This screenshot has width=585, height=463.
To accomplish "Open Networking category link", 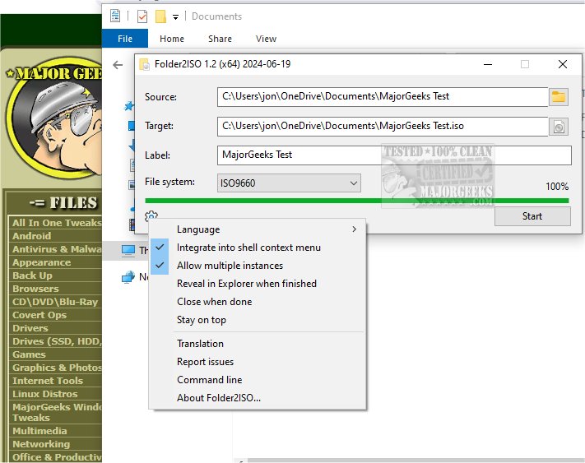I will [x=41, y=444].
